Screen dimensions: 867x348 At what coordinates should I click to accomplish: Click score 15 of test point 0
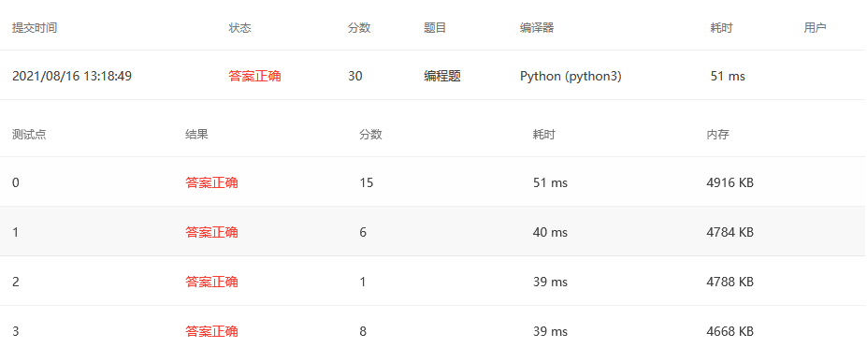coord(366,182)
